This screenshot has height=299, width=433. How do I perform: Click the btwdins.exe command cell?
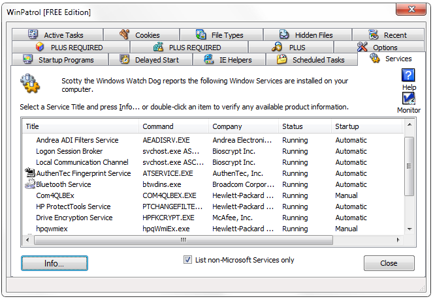162,184
